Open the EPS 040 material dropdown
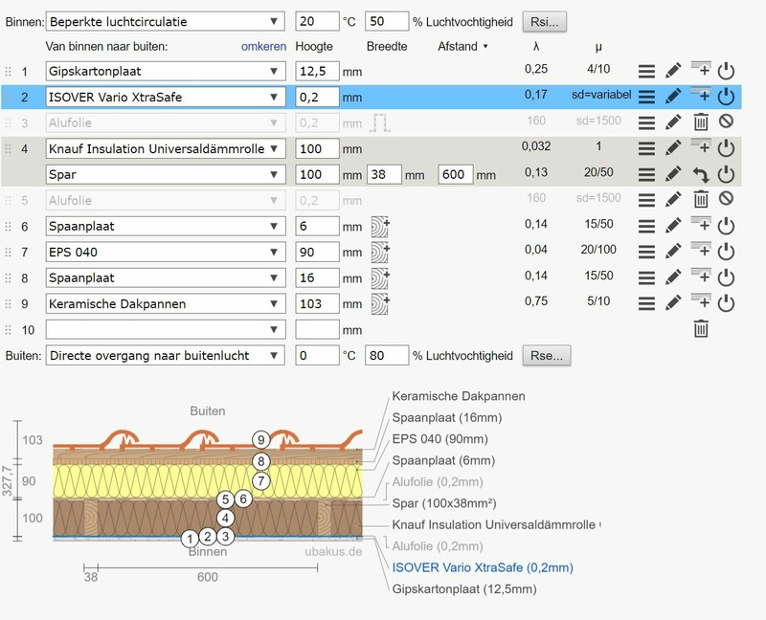Image resolution: width=766 pixels, height=620 pixels. coord(165,253)
